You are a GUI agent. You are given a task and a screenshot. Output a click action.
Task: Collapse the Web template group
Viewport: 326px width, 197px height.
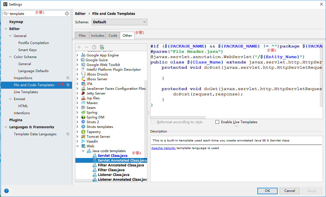click(x=78, y=146)
